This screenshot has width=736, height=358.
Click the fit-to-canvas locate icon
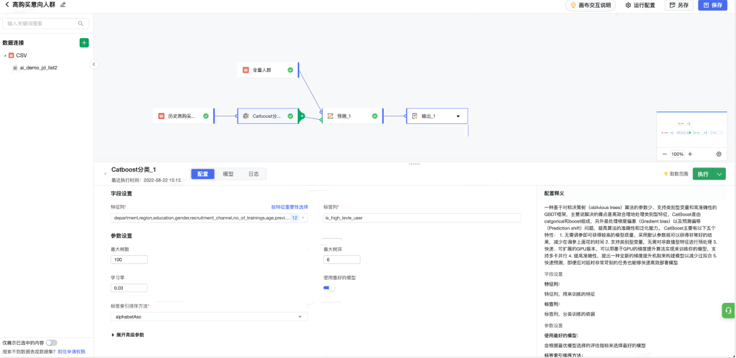click(x=719, y=154)
